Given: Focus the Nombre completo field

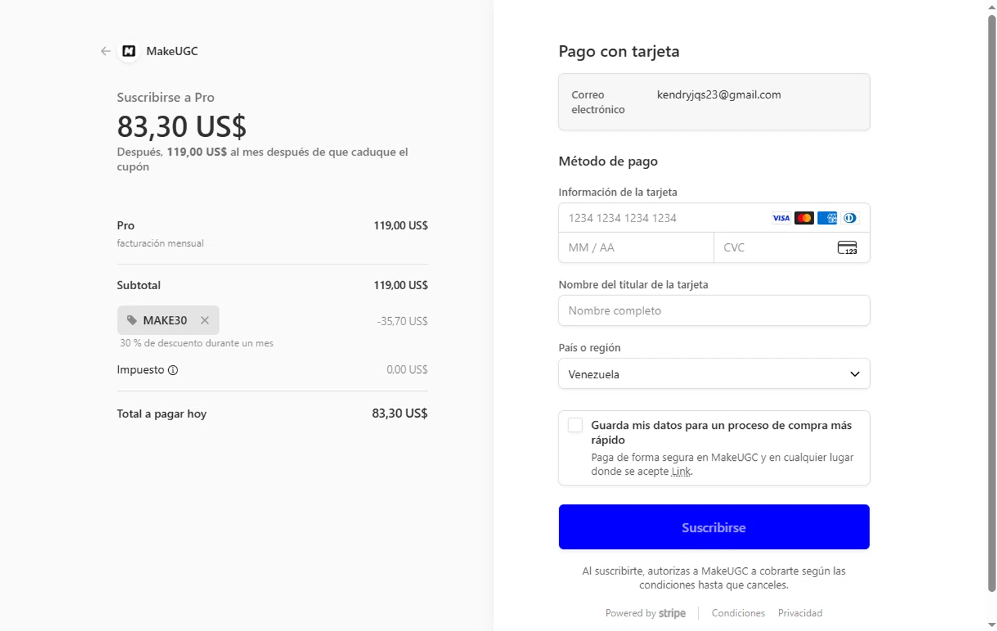Looking at the screenshot, I should pos(714,311).
